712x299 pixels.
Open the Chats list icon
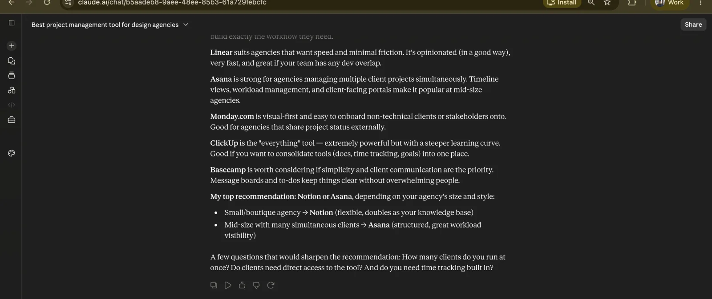(x=12, y=61)
